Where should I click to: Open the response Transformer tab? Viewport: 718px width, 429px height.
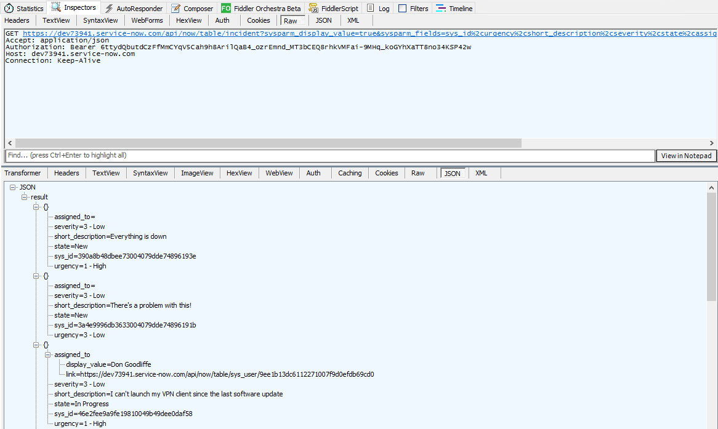(x=23, y=173)
